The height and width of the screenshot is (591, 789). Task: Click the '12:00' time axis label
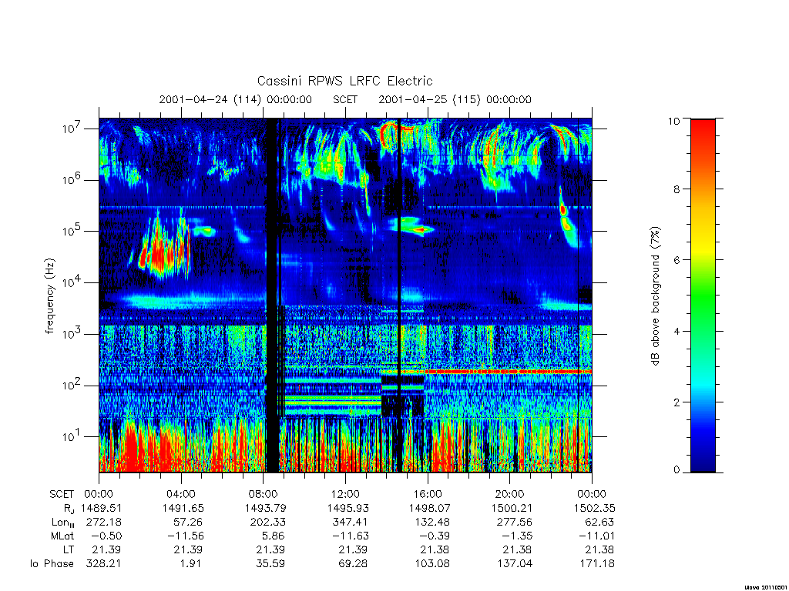coord(346,494)
